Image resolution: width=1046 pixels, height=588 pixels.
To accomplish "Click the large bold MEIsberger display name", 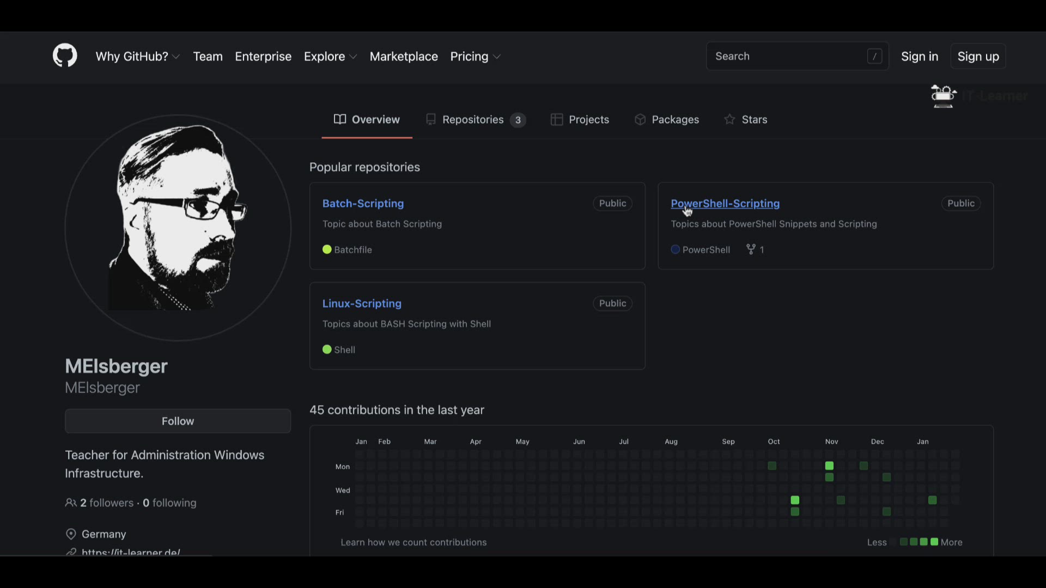I will click(x=116, y=366).
